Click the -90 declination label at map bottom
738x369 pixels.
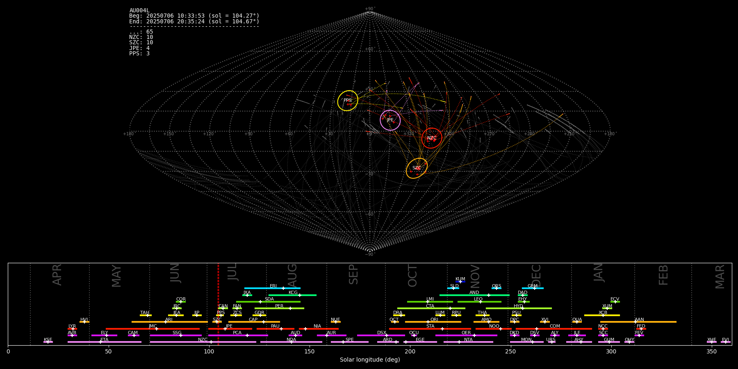click(370, 255)
